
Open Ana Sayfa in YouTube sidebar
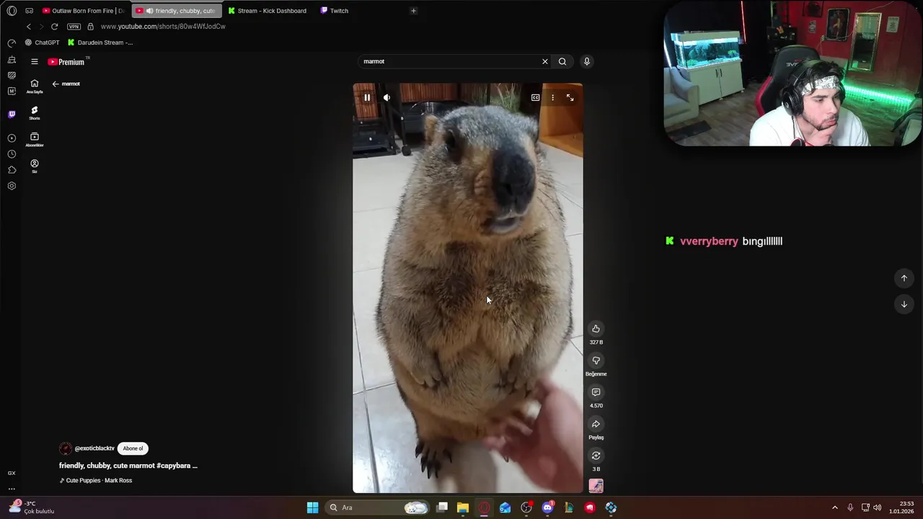35,86
